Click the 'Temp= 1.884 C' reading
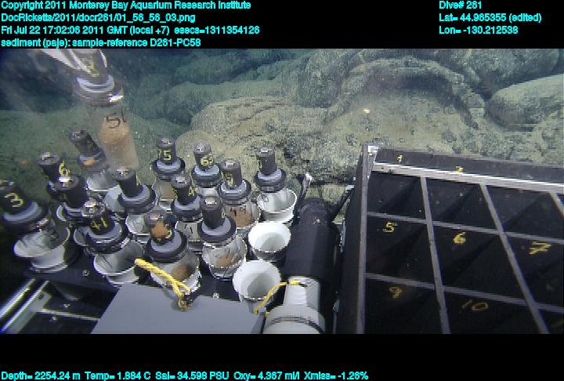 [117, 376]
